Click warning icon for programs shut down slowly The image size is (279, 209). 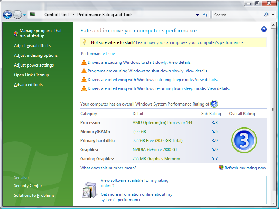(84, 71)
